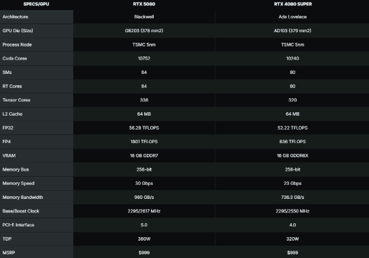369x258 pixels.
Task: Select the 16 GB GDDR7 VRAM cell
Action: click(x=144, y=155)
